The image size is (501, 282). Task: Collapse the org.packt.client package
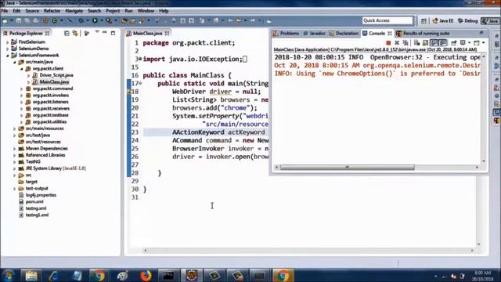click(x=22, y=69)
